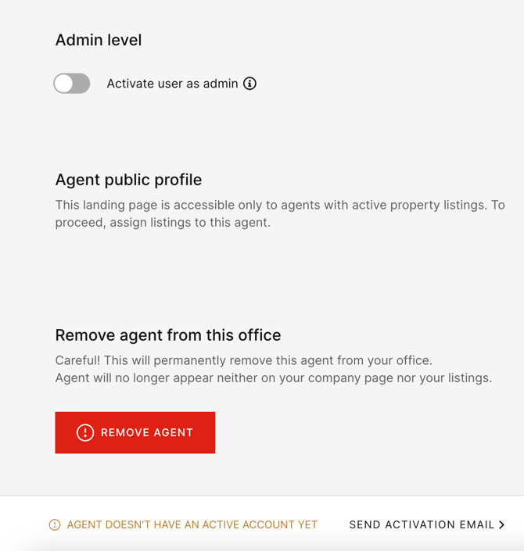
Task: Click the chevron after Send Activation Email
Action: 502,524
